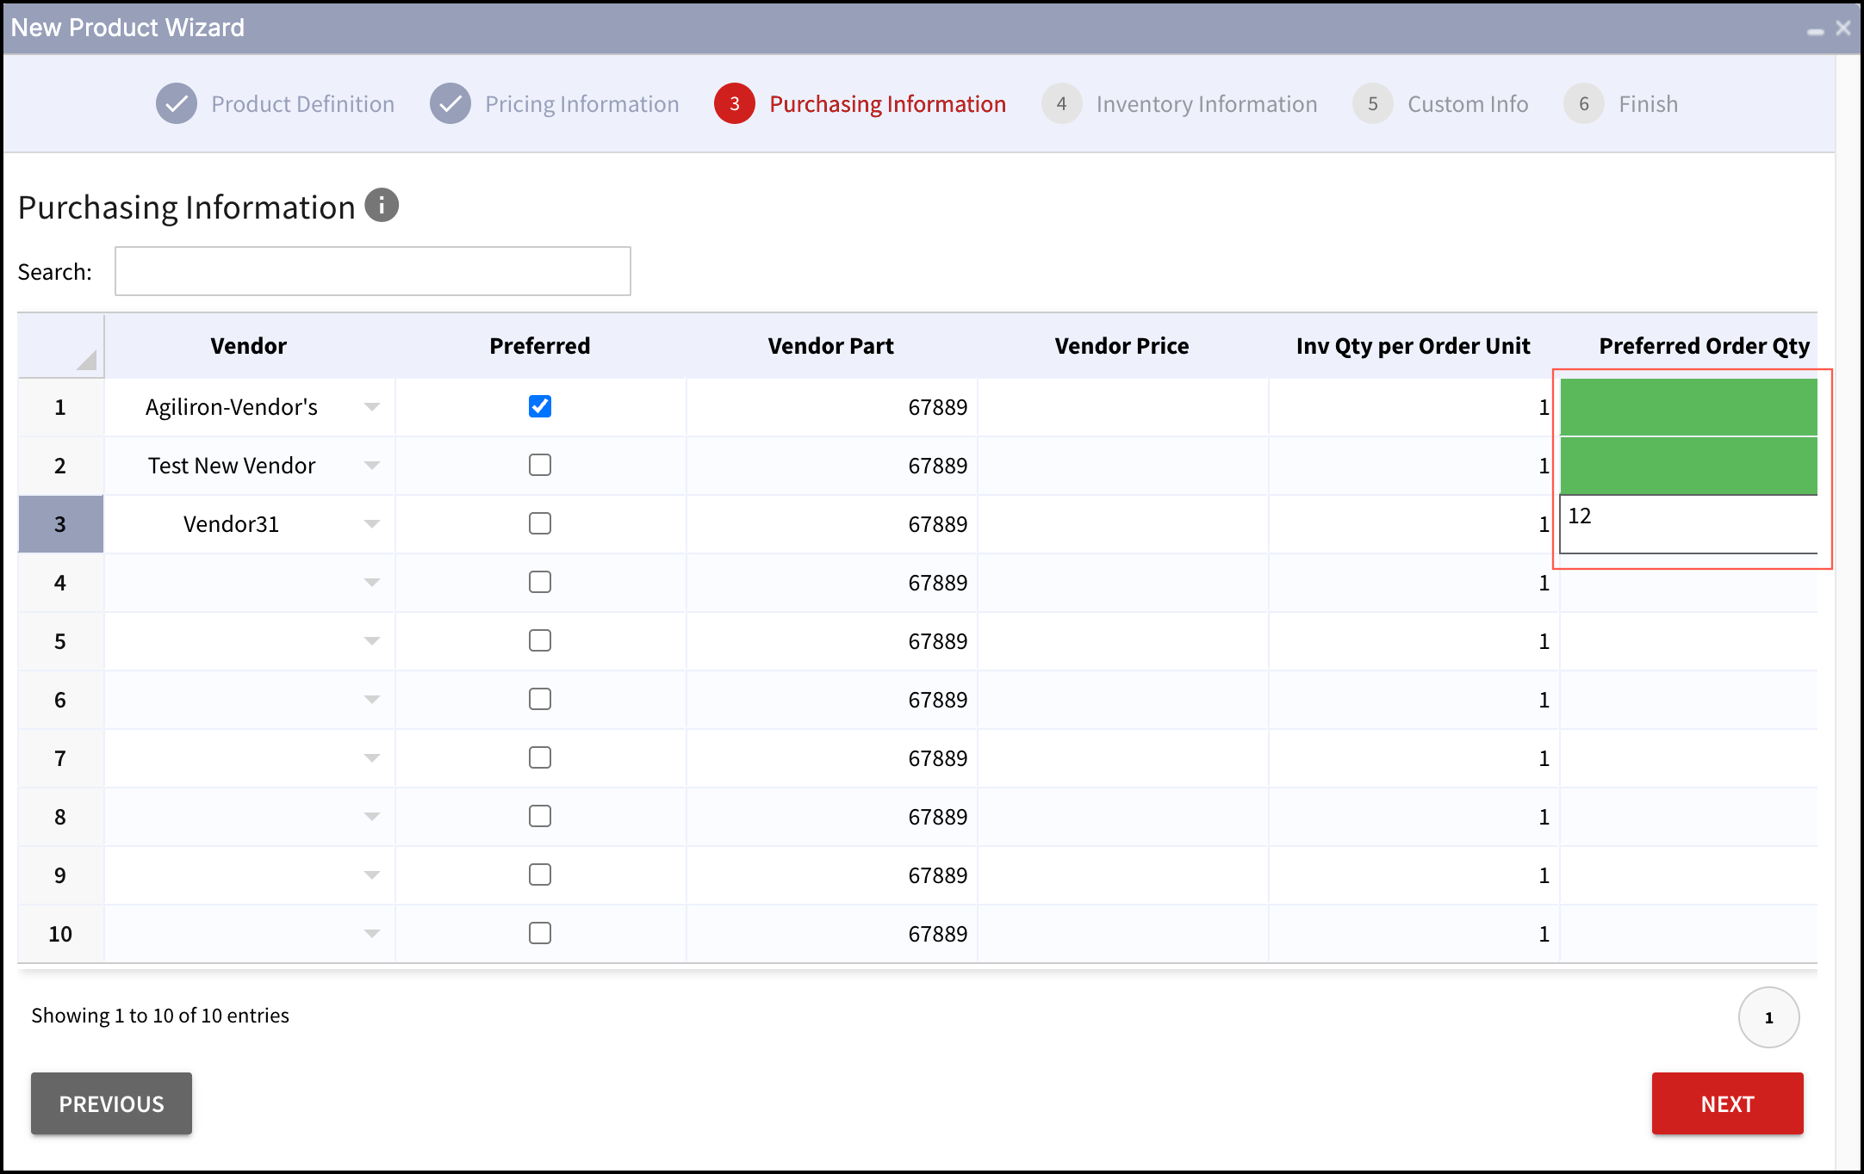Check the Preferred box in row 7
Image resolution: width=1864 pixels, height=1174 pixels.
point(540,757)
